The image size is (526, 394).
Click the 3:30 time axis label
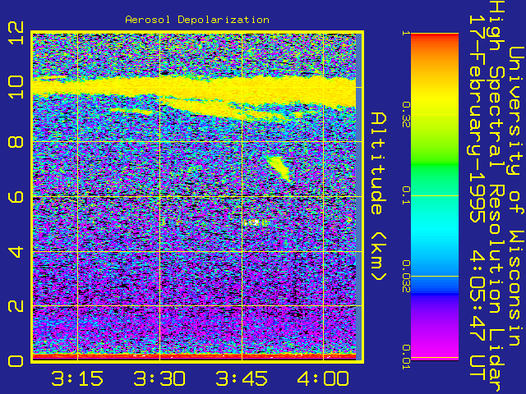(x=159, y=378)
